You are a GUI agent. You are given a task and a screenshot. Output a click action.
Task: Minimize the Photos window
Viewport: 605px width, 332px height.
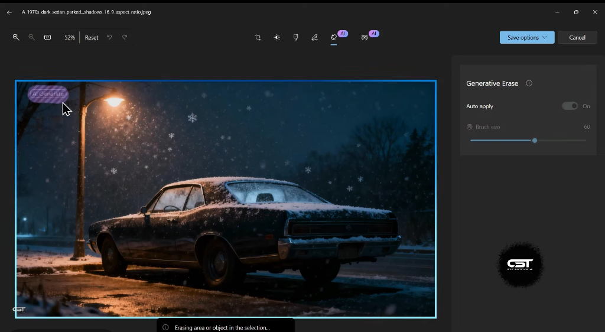[x=557, y=12]
